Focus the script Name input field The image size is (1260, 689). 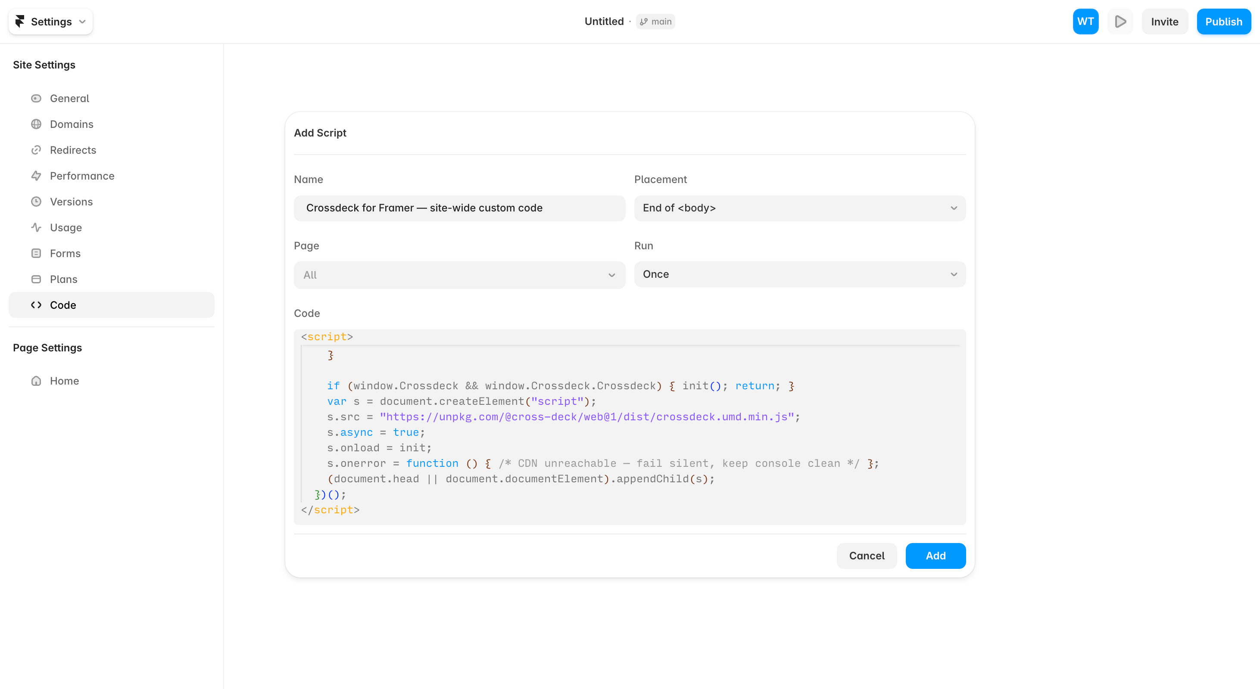coord(459,208)
